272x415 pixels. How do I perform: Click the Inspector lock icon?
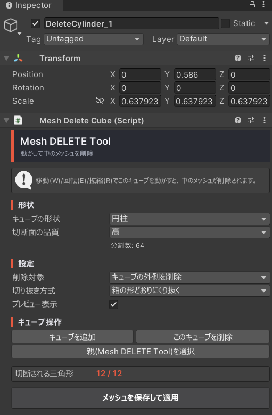point(252,4)
